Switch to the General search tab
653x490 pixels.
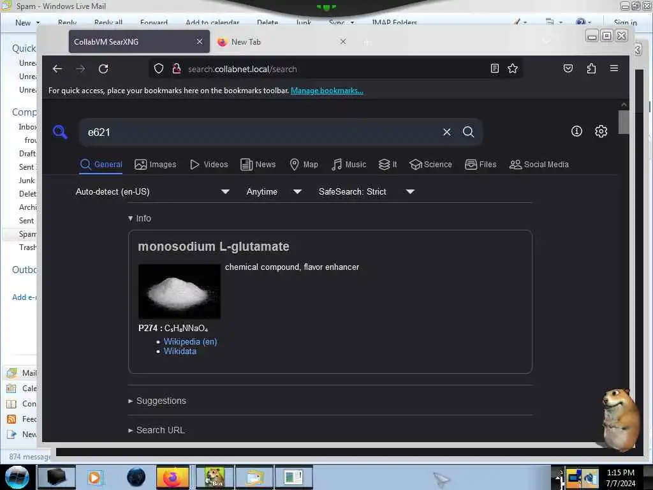[x=101, y=165]
